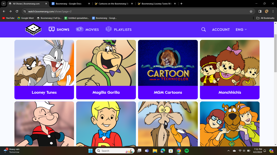Viewport: 277px width, 155px height.
Task: Open a new browser tab
Action: coord(181,4)
